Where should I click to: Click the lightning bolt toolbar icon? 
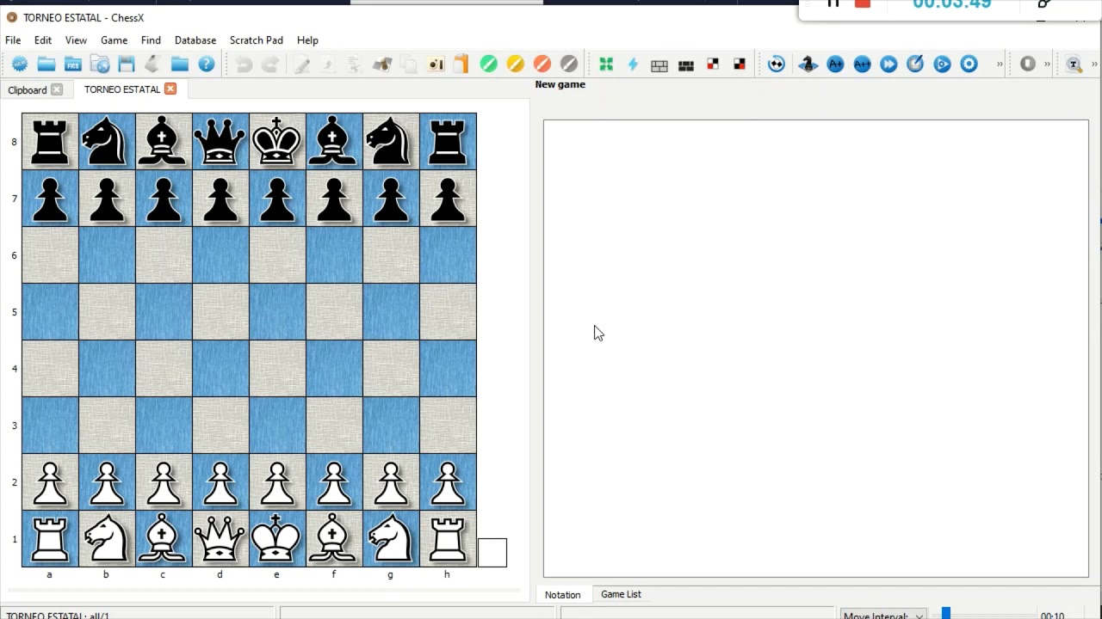pyautogui.click(x=633, y=64)
